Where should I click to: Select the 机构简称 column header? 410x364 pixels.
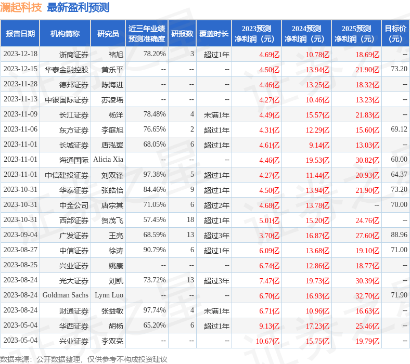click(x=65, y=33)
